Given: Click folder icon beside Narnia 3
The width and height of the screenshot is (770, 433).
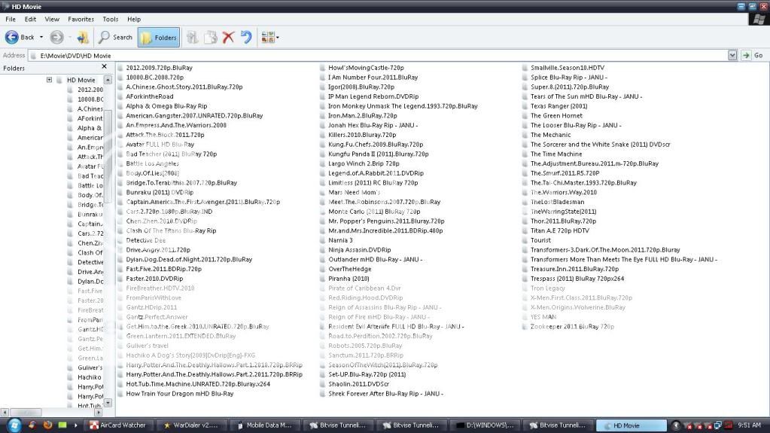Looking at the screenshot, I should pos(323,240).
